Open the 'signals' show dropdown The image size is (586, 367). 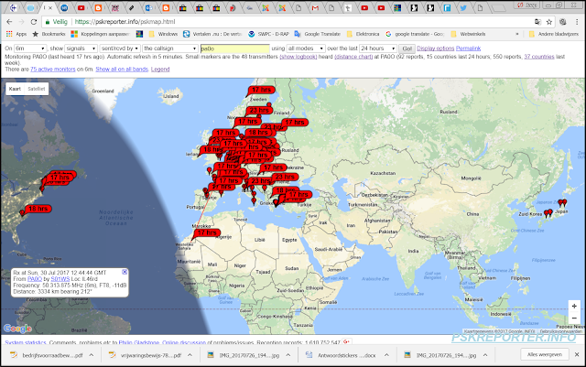[x=81, y=49]
